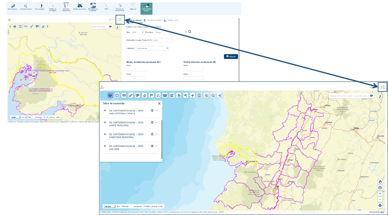Expand small map toolbar with right chevron

coord(47,26)
